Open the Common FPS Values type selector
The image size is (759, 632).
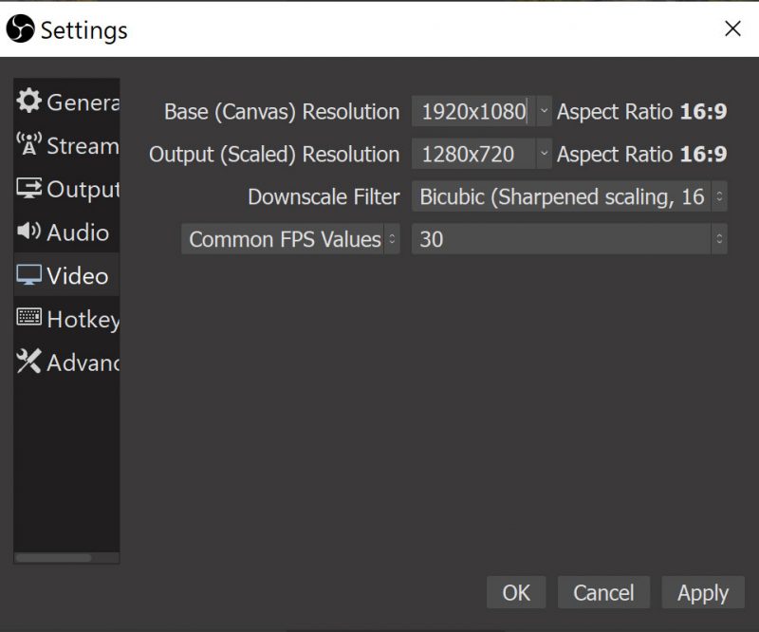[x=290, y=239]
